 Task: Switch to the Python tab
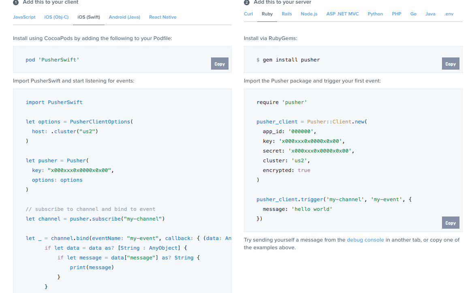pos(375,14)
